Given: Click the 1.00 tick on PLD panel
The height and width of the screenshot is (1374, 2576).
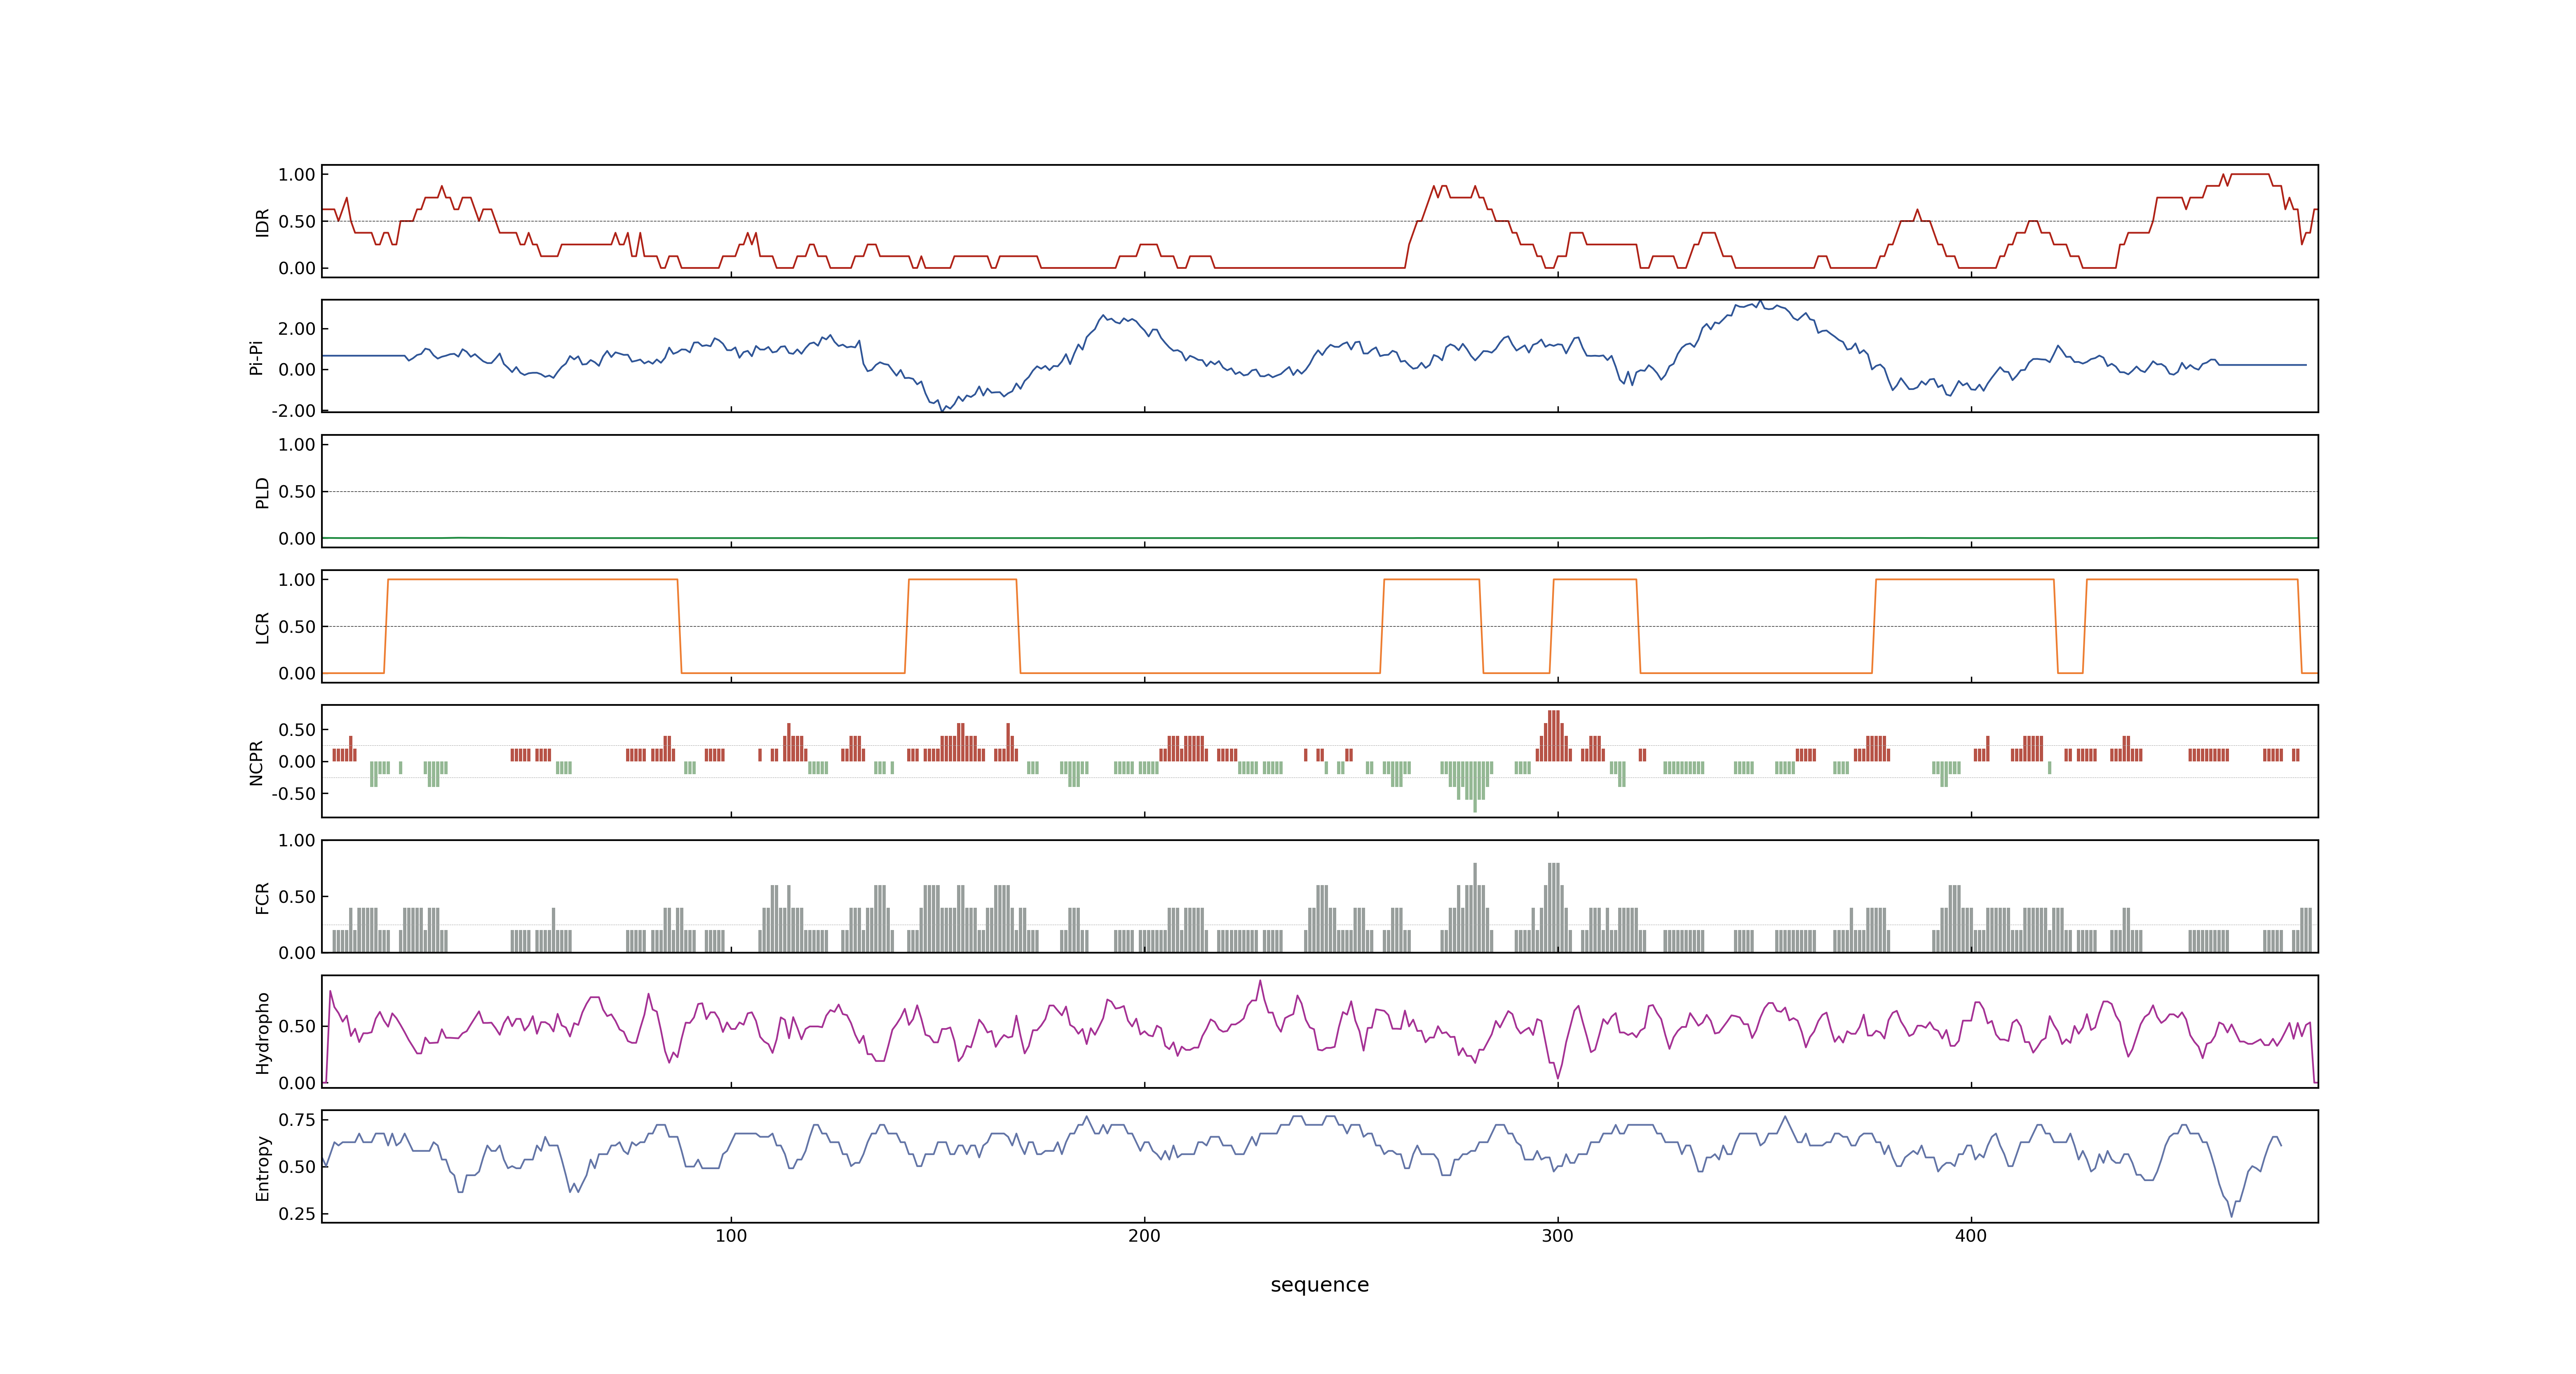Looking at the screenshot, I should (297, 445).
